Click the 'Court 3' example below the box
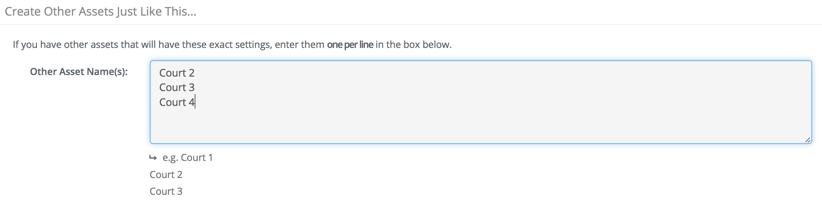Viewport: 822px width, 220px height. click(166, 191)
